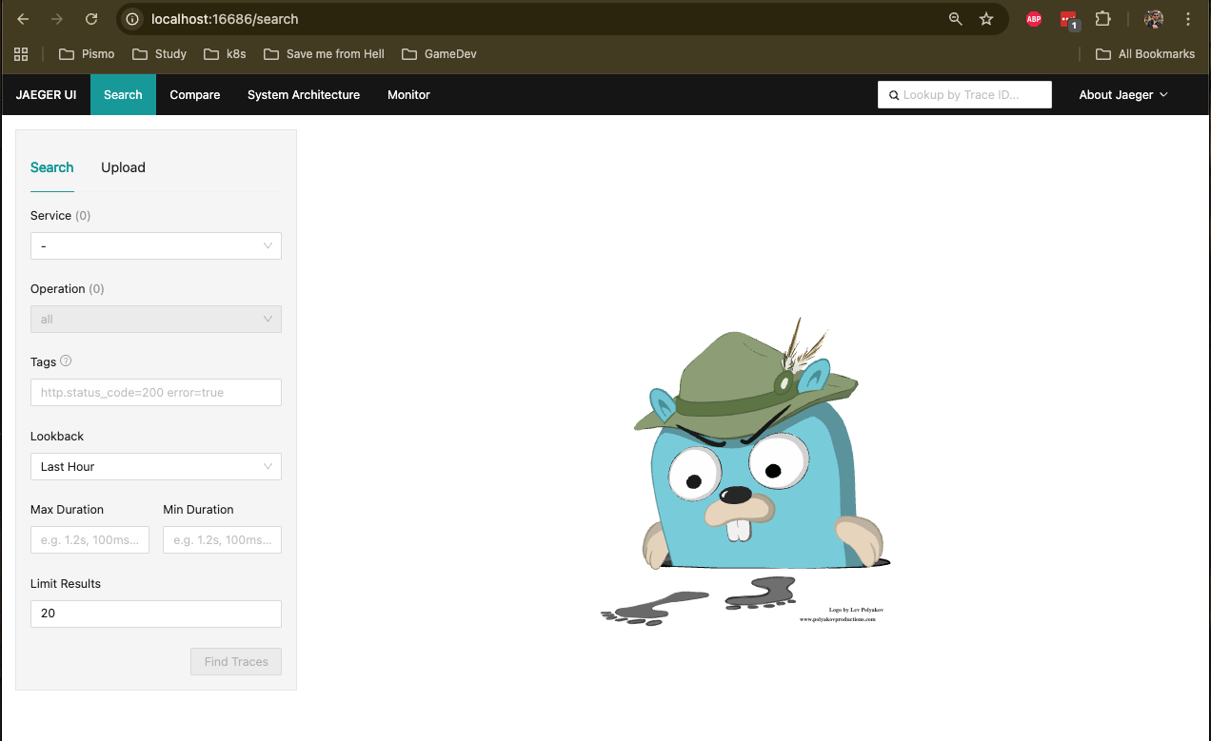Click the Tags help question-mark icon
Viewport: 1211px width, 741px height.
[x=66, y=361]
